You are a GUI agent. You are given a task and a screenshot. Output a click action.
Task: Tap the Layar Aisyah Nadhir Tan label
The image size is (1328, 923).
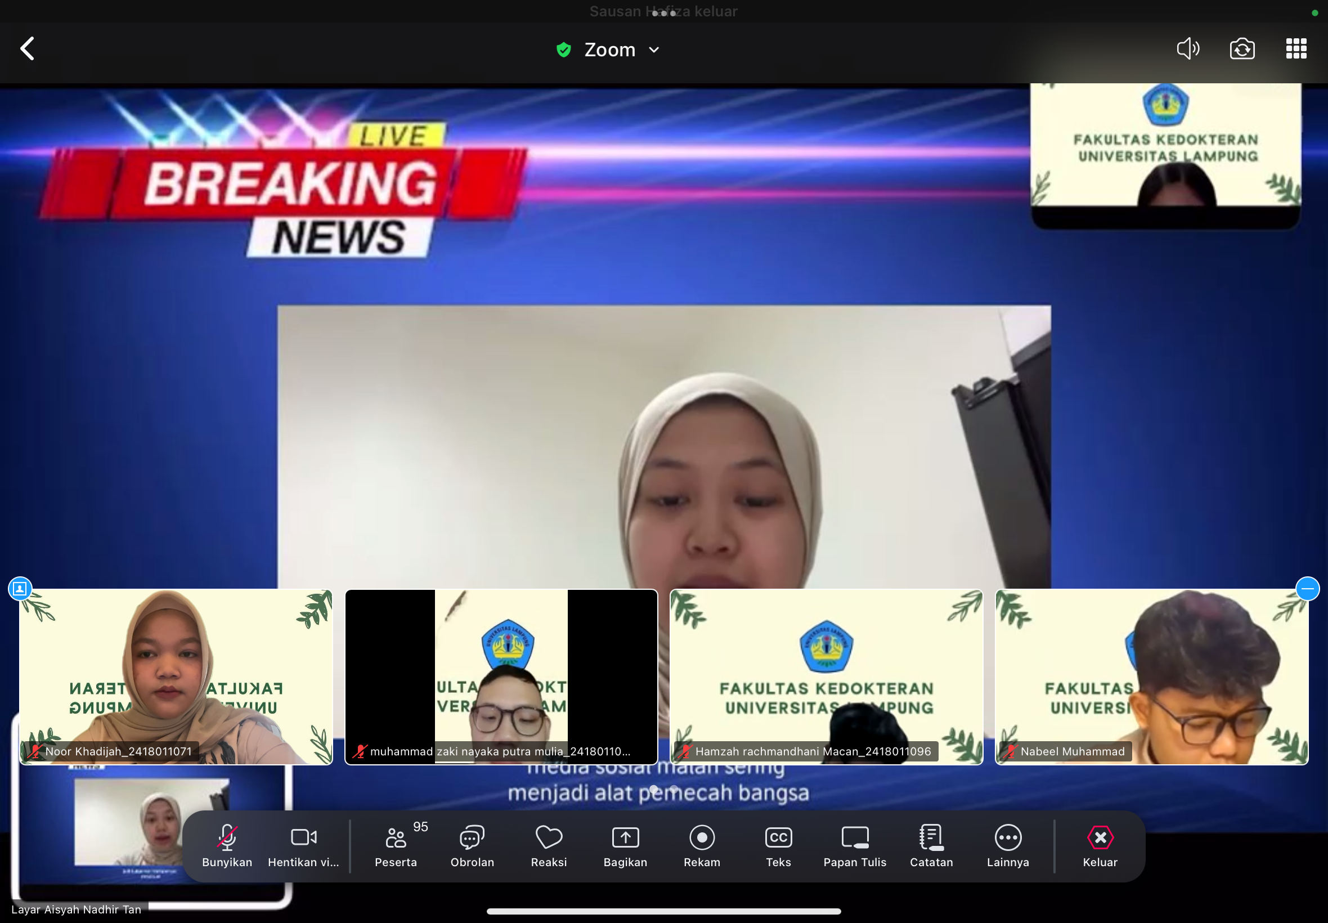pos(77,909)
